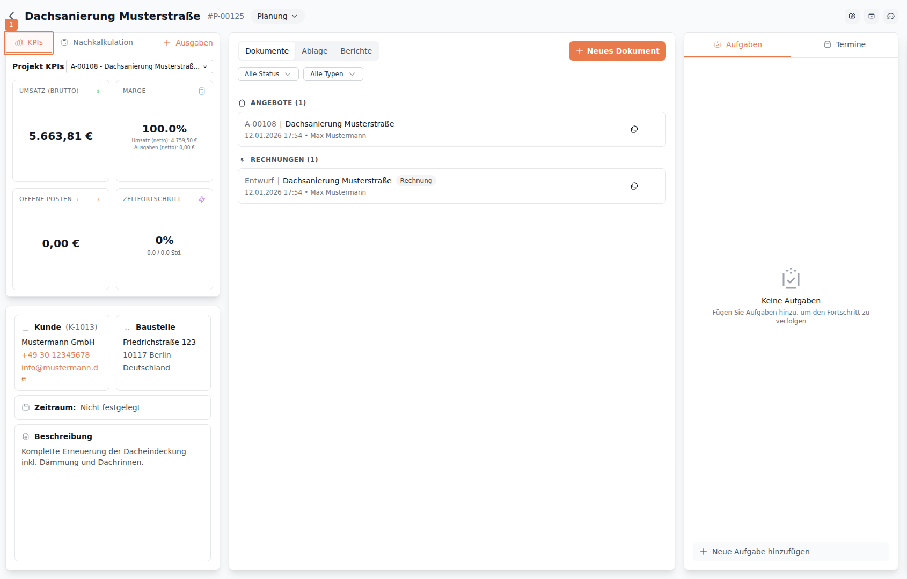Open the Projekt KPIs document selector
The width and height of the screenshot is (907, 579).
click(138, 66)
